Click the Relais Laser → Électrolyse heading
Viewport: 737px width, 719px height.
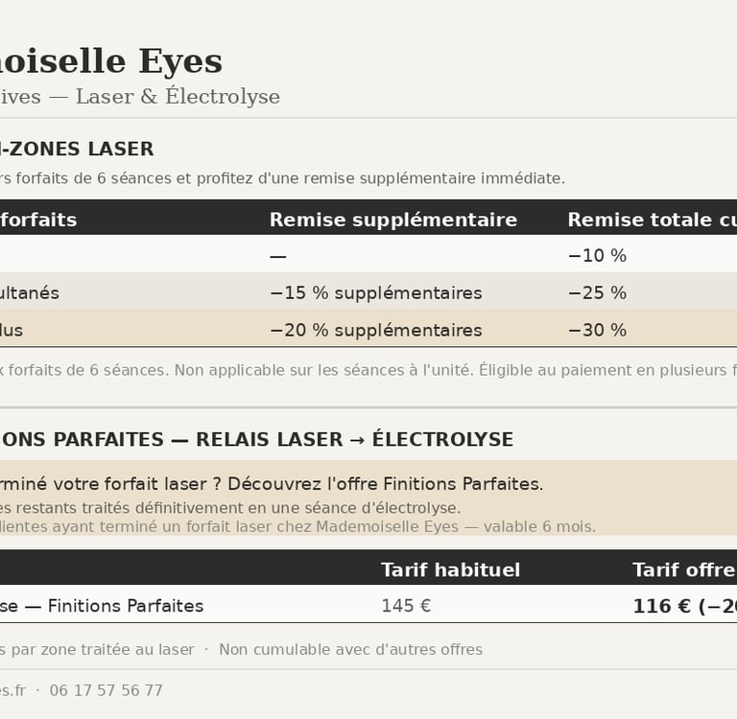pyautogui.click(x=257, y=440)
